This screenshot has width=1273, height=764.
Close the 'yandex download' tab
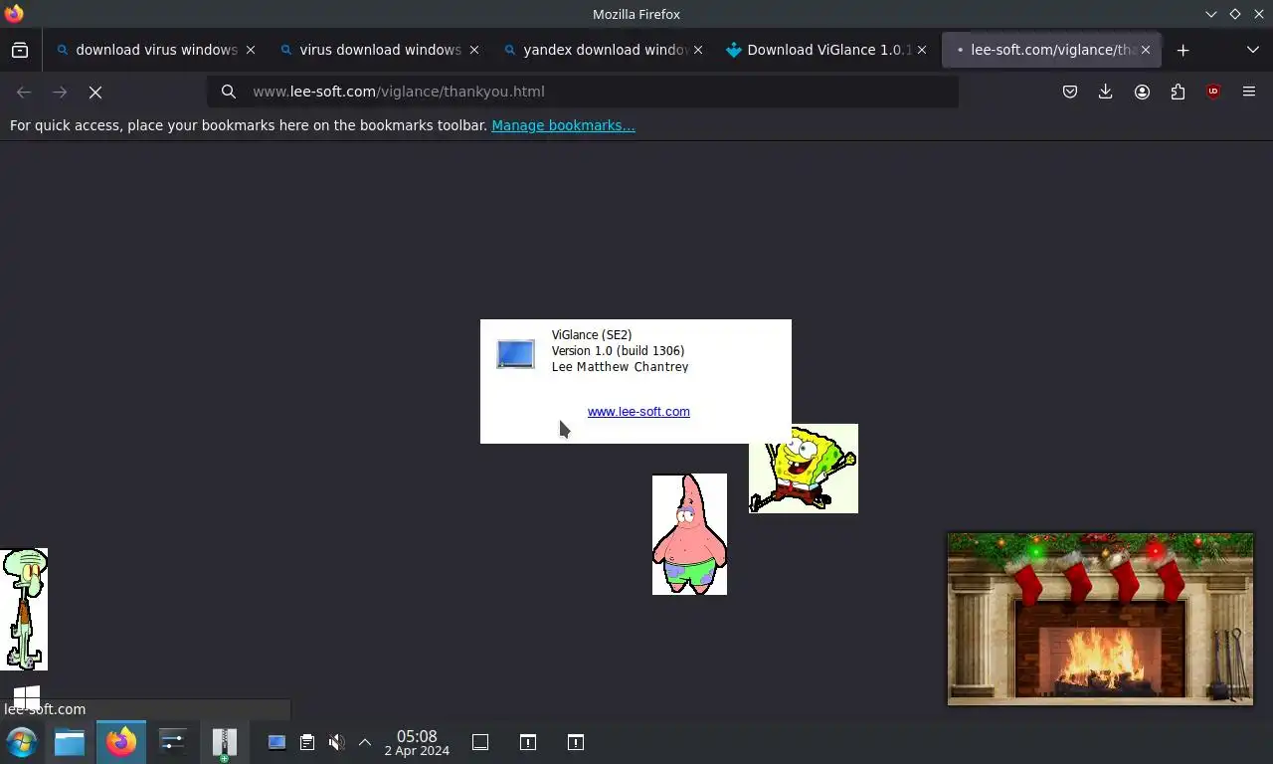[x=698, y=50]
